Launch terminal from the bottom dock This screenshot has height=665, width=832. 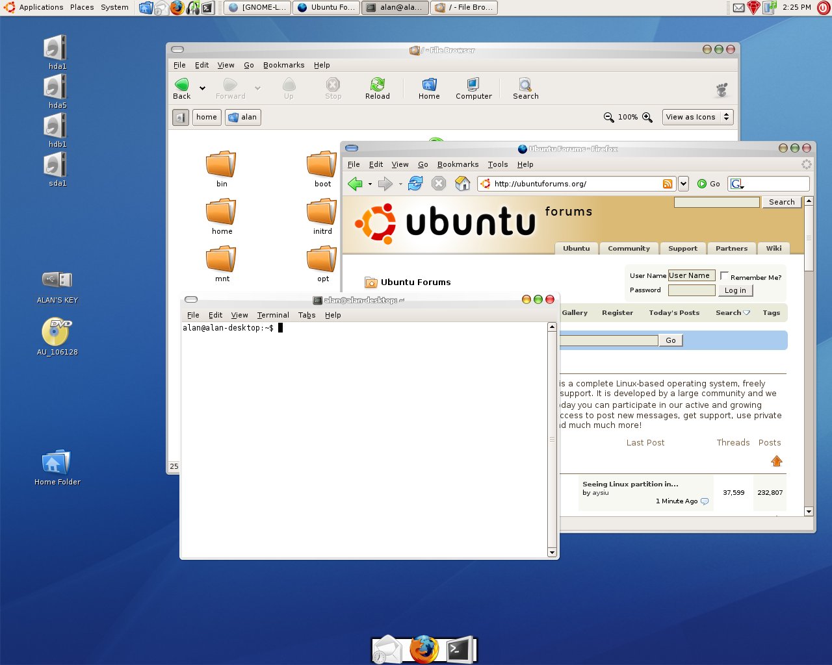(x=459, y=649)
